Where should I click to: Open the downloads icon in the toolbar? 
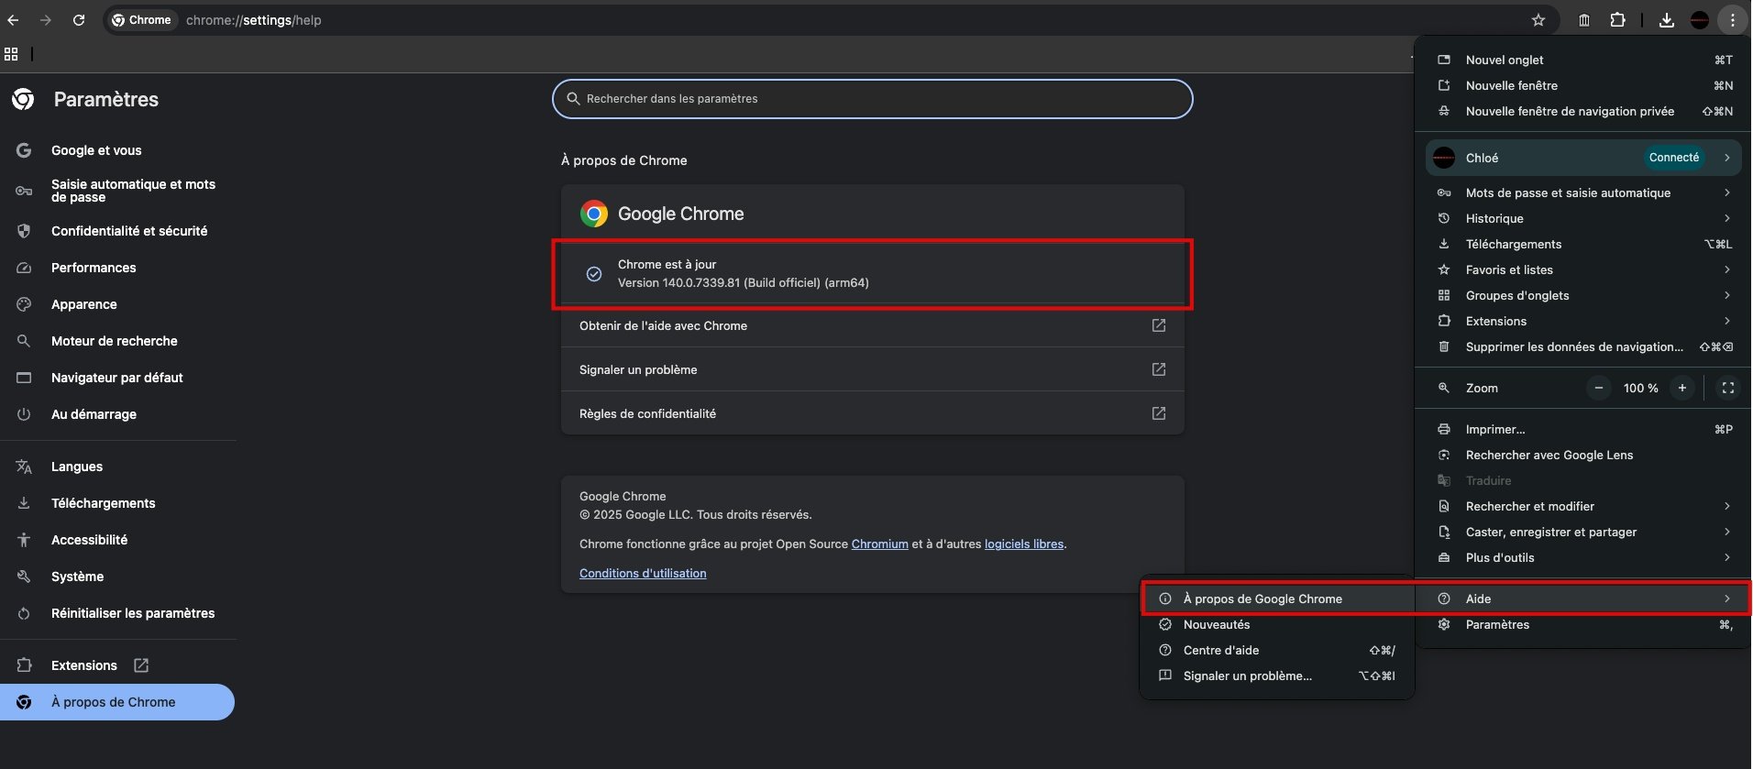click(x=1667, y=20)
